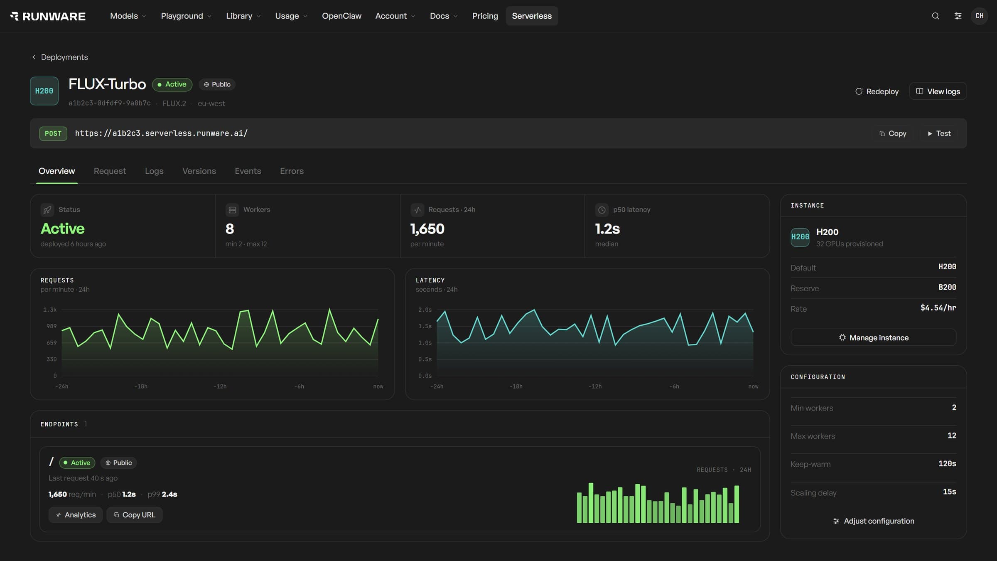Click the endpoint requests 24h bar chart

(x=658, y=503)
